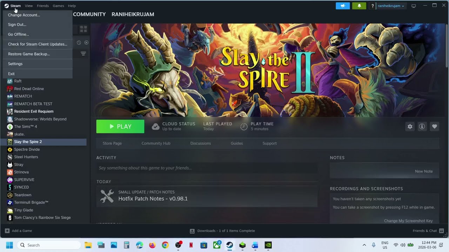Open the Downloads icon in the bottom bar
The width and height of the screenshot is (449, 252).
click(192, 231)
